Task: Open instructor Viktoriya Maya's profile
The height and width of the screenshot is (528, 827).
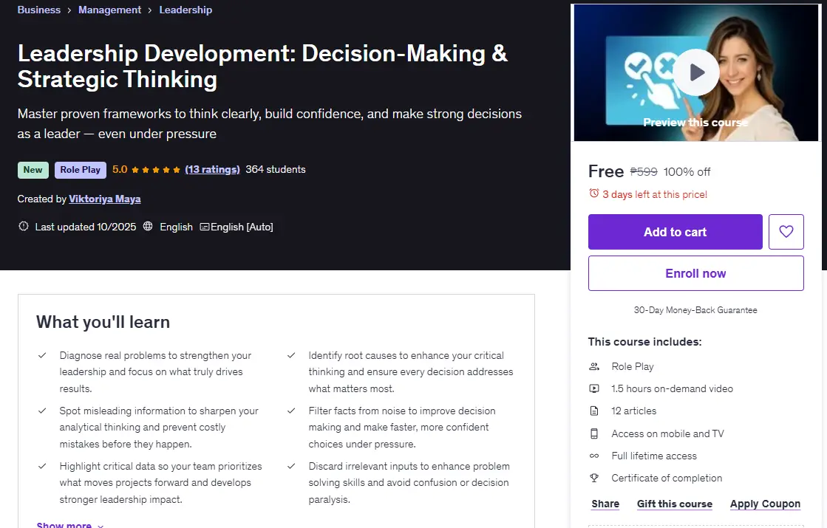Action: pos(105,199)
